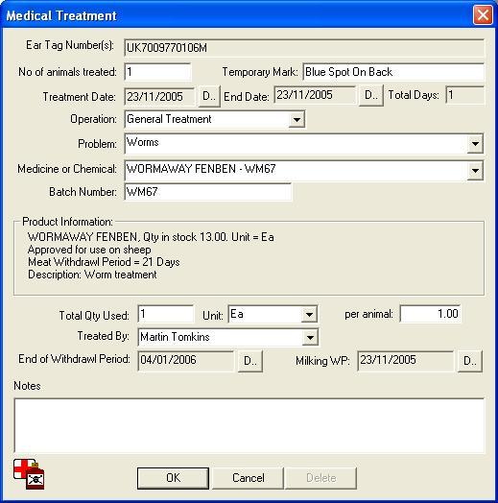Viewport: 498px width, 503px height.
Task: Expand the Operation dropdown
Action: (296, 120)
